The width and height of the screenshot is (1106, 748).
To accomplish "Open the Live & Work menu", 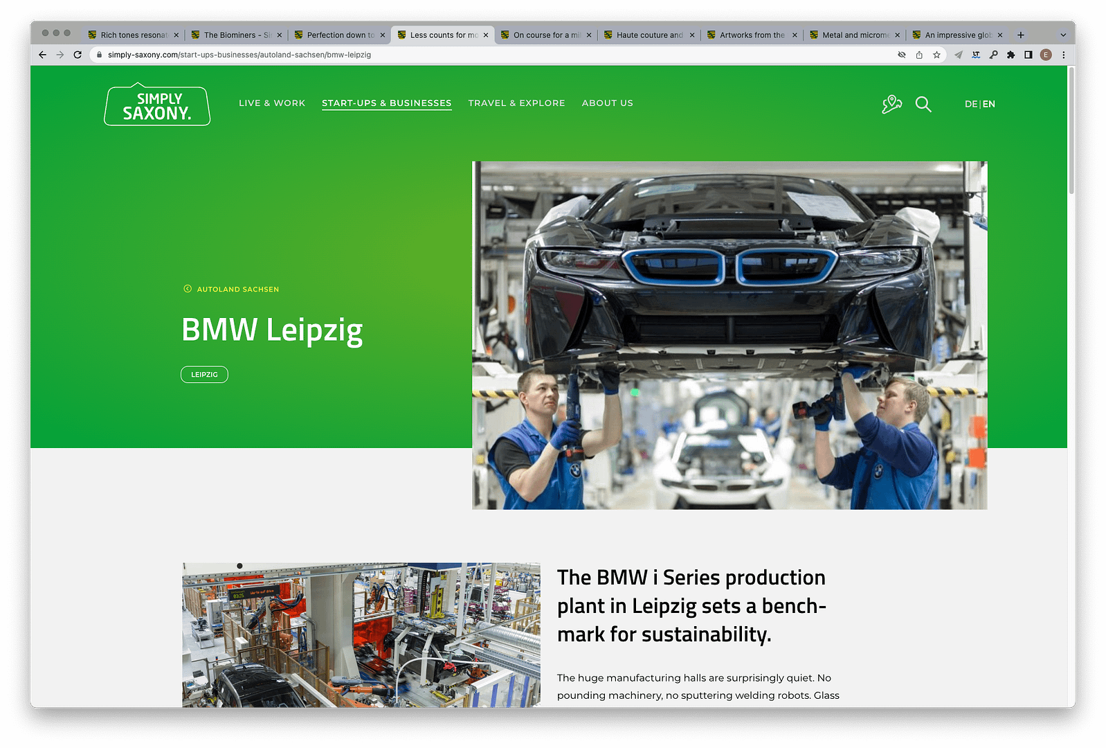I will coord(272,103).
